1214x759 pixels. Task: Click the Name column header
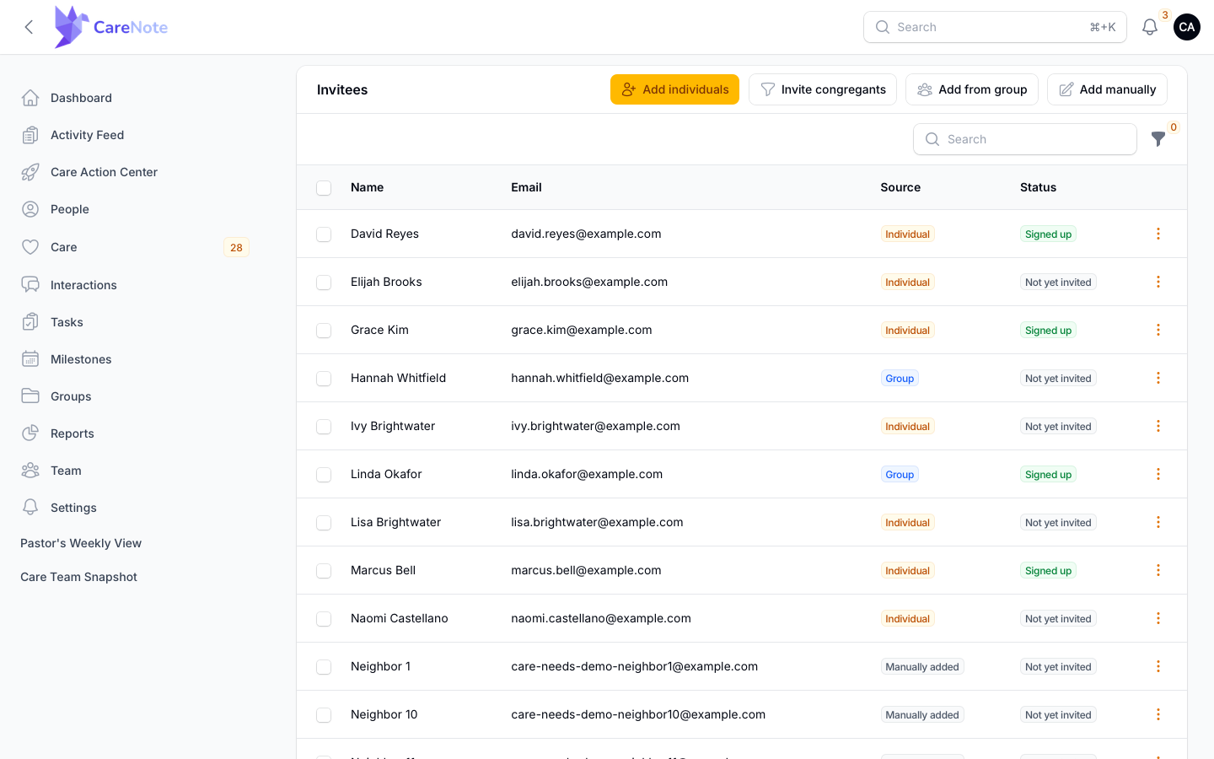pyautogui.click(x=367, y=187)
